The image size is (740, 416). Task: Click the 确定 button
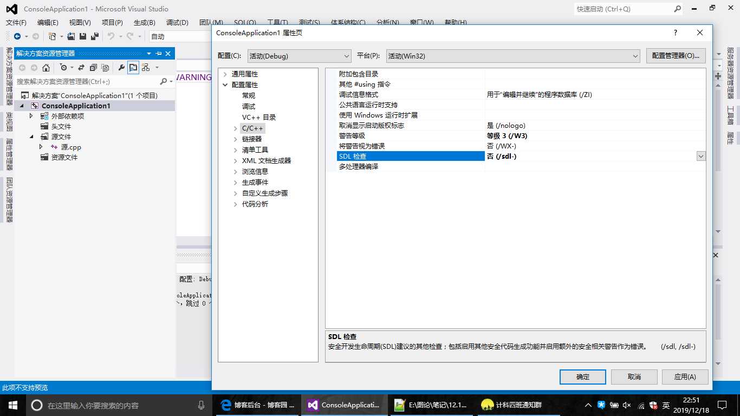click(583, 376)
